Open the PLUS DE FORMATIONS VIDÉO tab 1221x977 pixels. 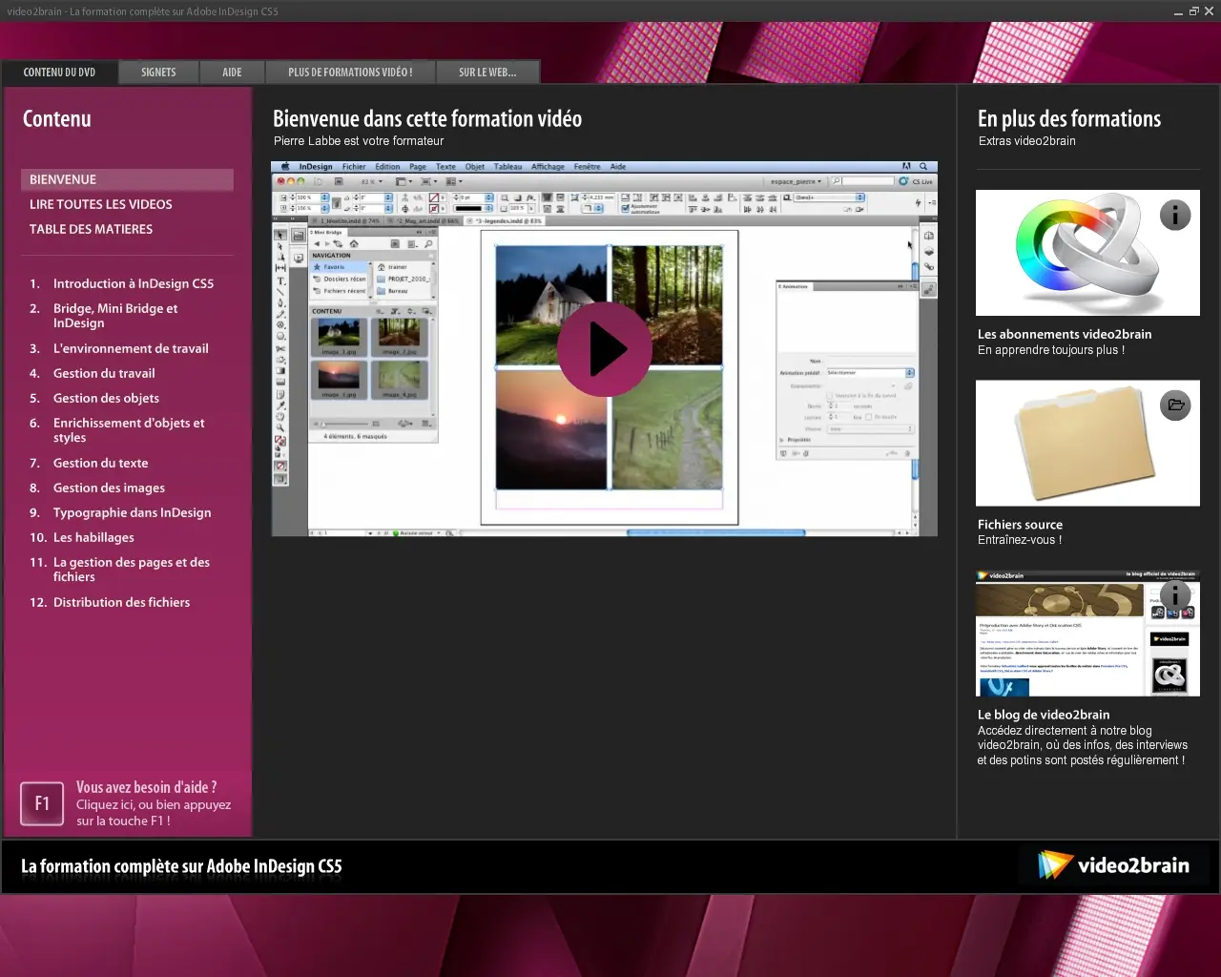(x=350, y=73)
